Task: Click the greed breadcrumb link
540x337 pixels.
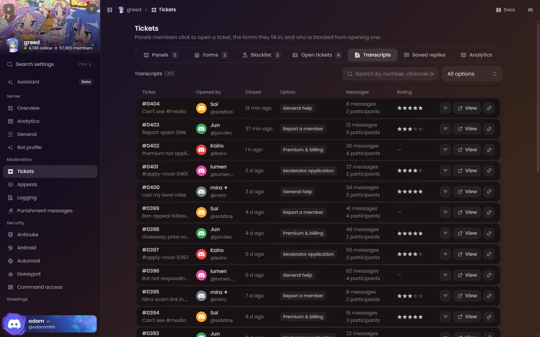Action: pyautogui.click(x=130, y=10)
